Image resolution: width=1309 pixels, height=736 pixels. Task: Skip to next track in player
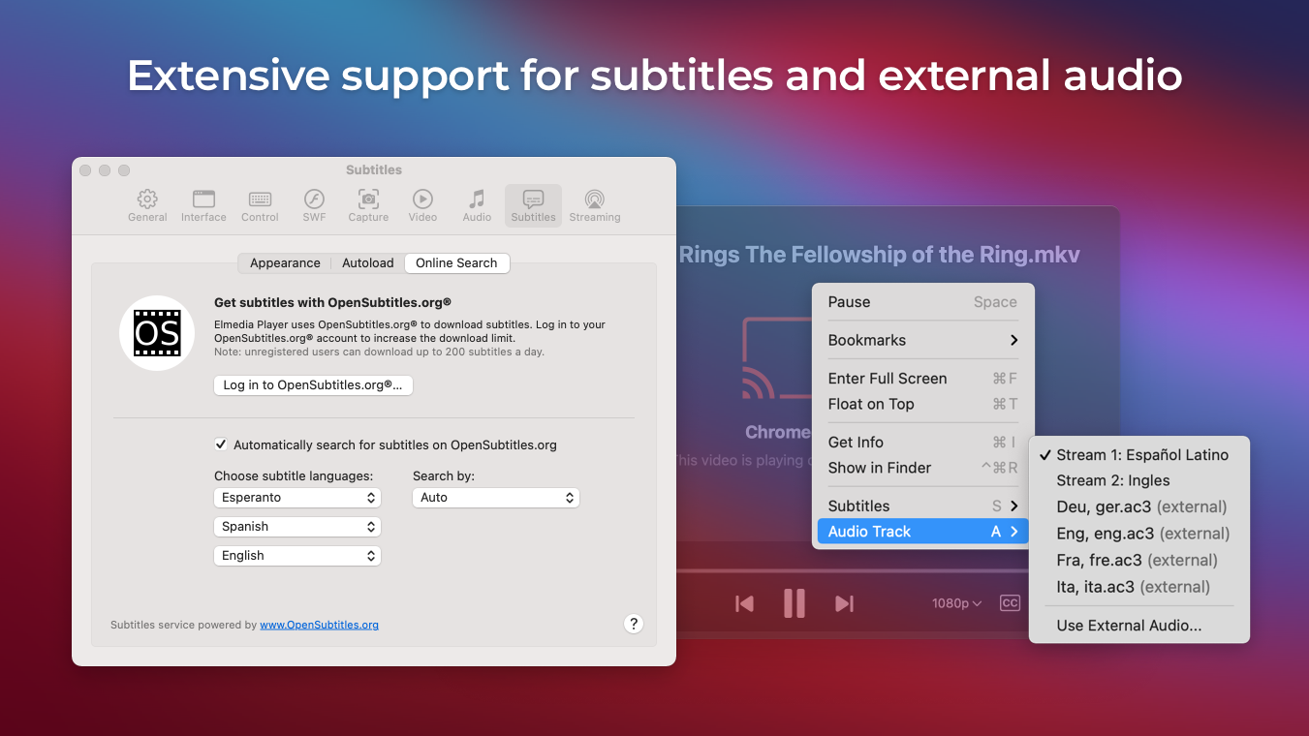coord(845,603)
